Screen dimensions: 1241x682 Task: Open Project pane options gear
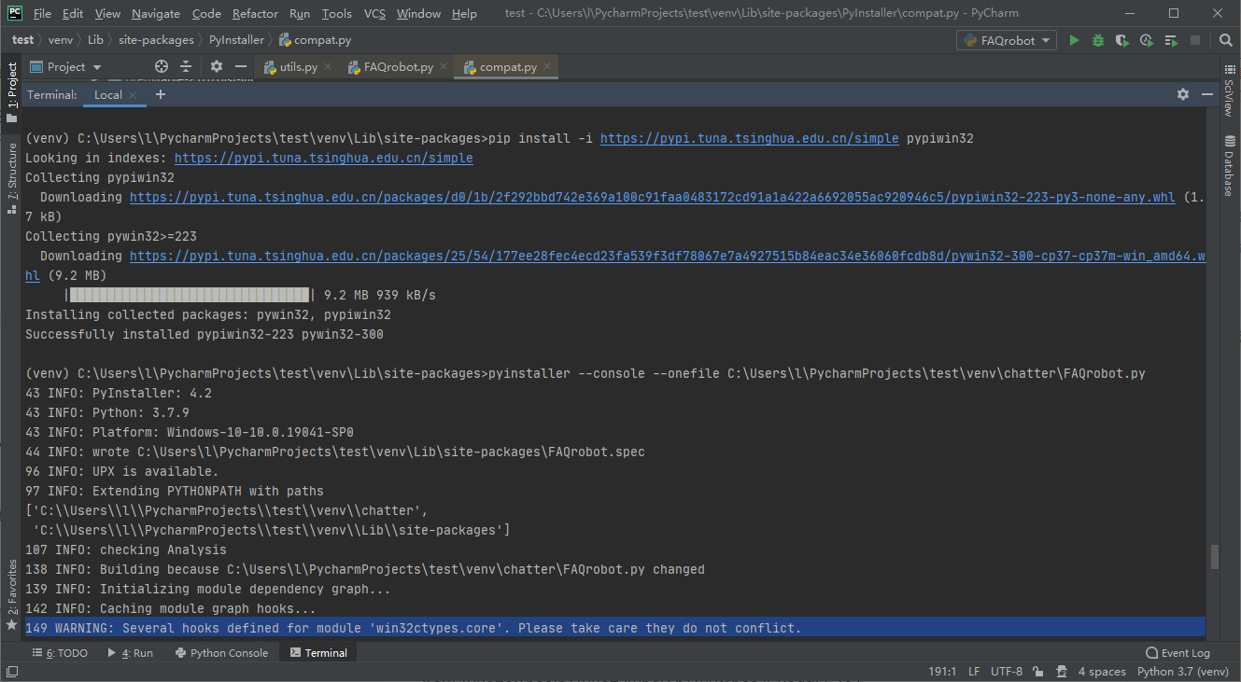pyautogui.click(x=217, y=66)
